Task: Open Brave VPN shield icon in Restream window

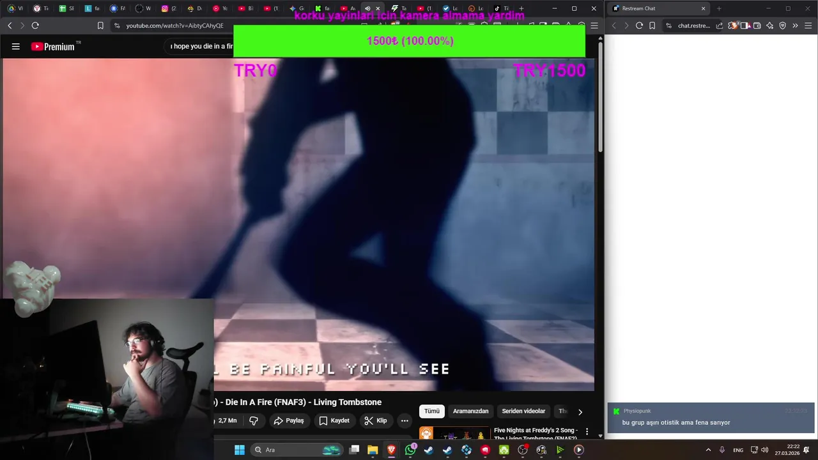Action: point(783,26)
